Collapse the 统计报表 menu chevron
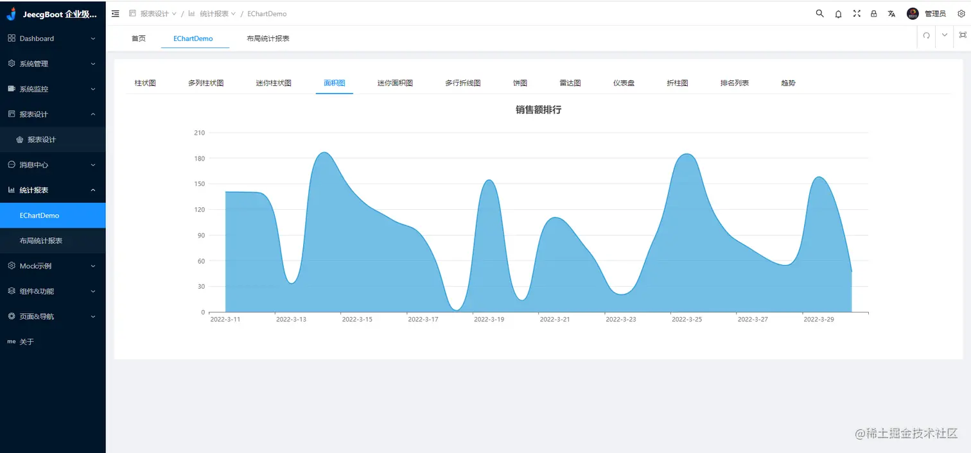Viewport: 971px width, 453px height. coord(93,190)
